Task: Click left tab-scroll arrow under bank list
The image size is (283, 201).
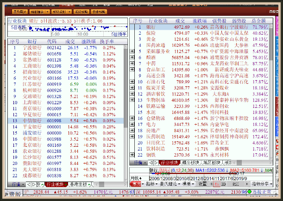Action: (x=29, y=184)
